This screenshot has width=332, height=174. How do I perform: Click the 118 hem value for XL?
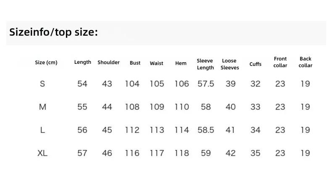pos(182,153)
